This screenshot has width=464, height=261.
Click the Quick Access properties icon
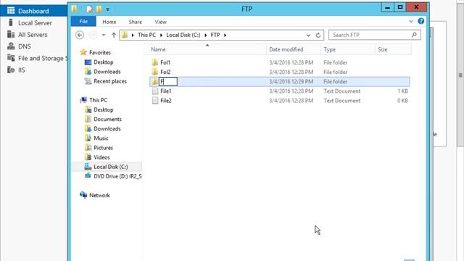point(89,9)
